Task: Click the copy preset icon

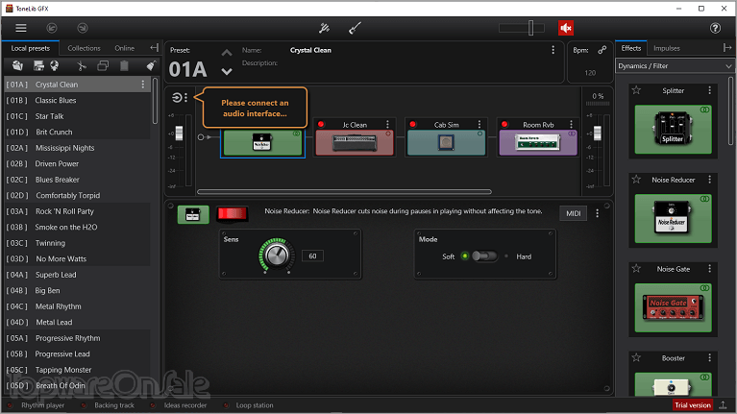Action: (103, 65)
